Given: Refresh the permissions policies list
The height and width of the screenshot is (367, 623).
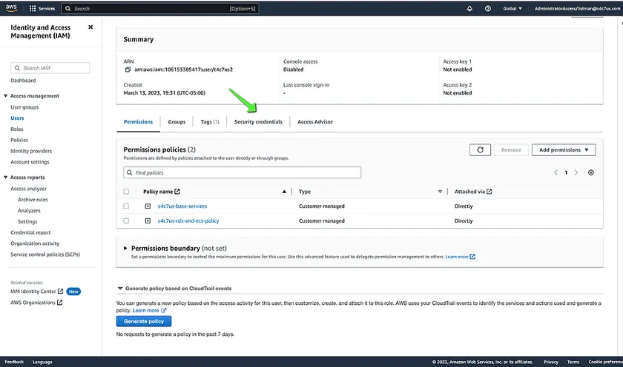Looking at the screenshot, I should tap(480, 149).
